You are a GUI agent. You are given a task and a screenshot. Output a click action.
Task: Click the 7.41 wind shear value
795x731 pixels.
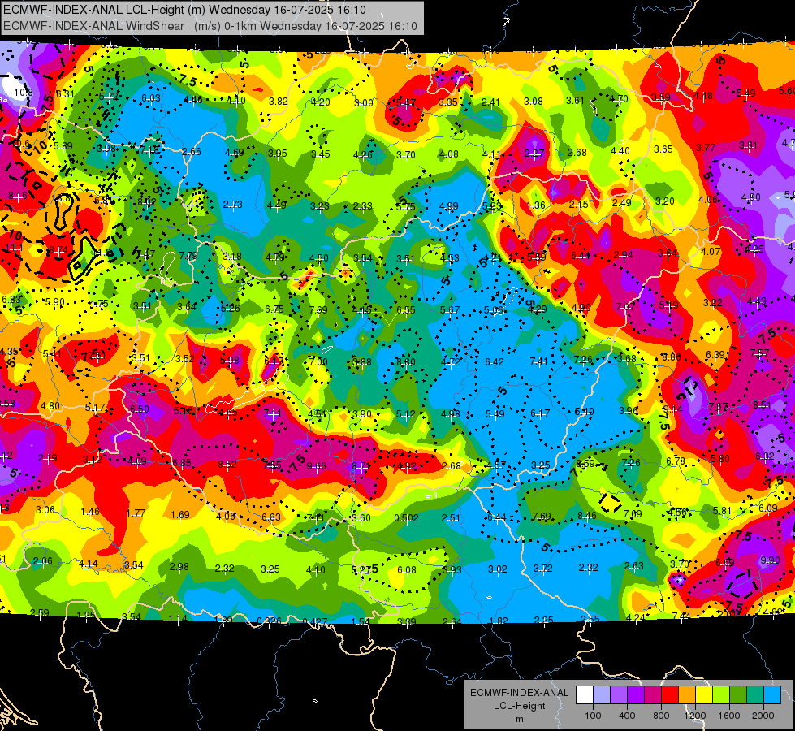(539, 361)
